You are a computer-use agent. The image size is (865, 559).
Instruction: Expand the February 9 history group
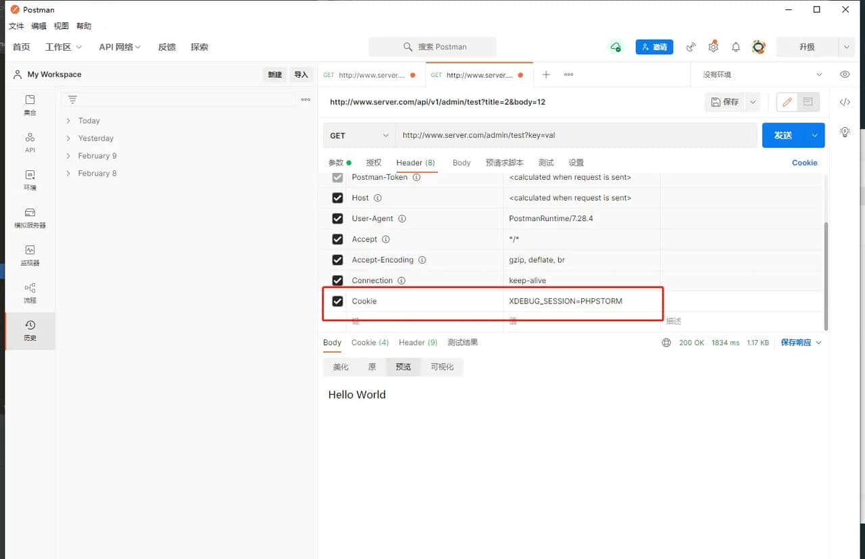[95, 155]
